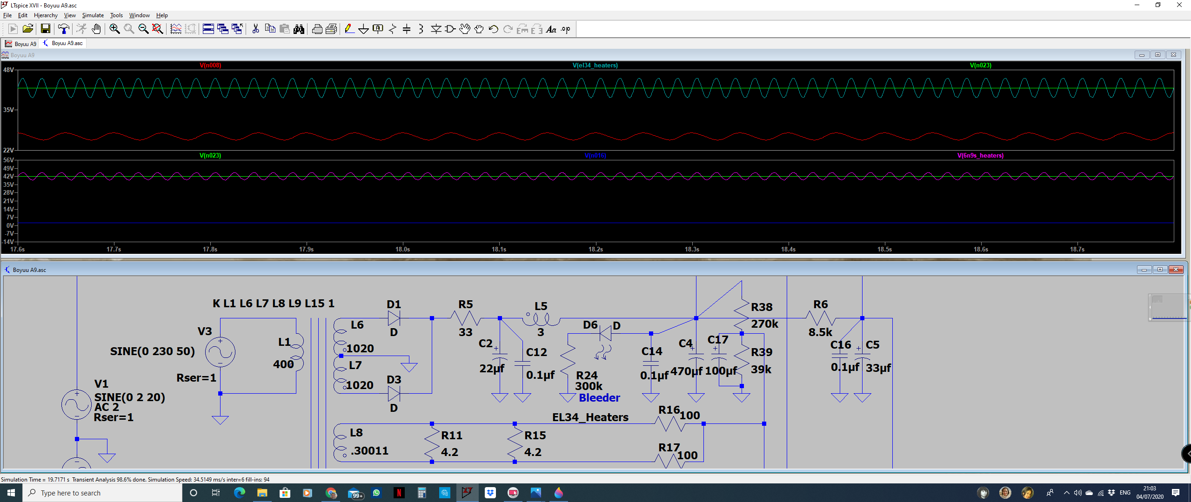Zoom out using the magnifier minus icon
This screenshot has width=1191, height=502.
coord(143,29)
